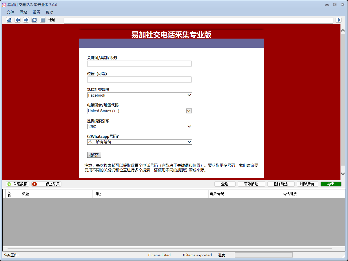Click the 电话号码 column header
Image resolution: width=348 pixels, height=261 pixels.
[x=245, y=194]
